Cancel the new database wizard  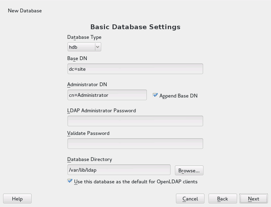point(190,199)
